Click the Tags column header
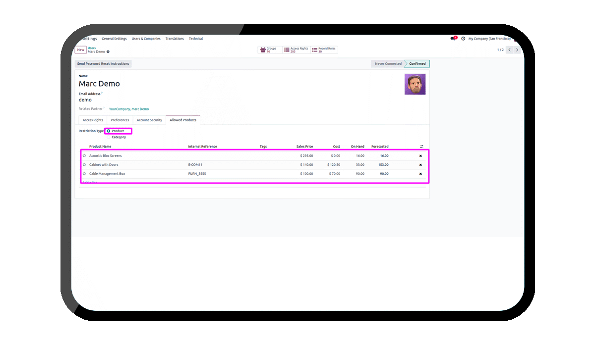 pyautogui.click(x=263, y=147)
